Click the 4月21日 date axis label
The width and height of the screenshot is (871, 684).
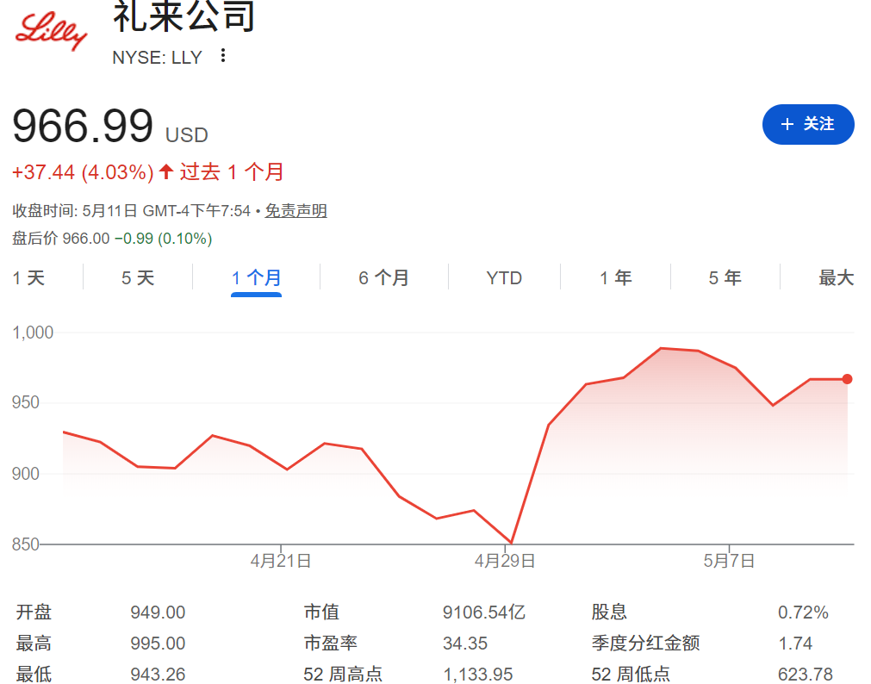(281, 561)
